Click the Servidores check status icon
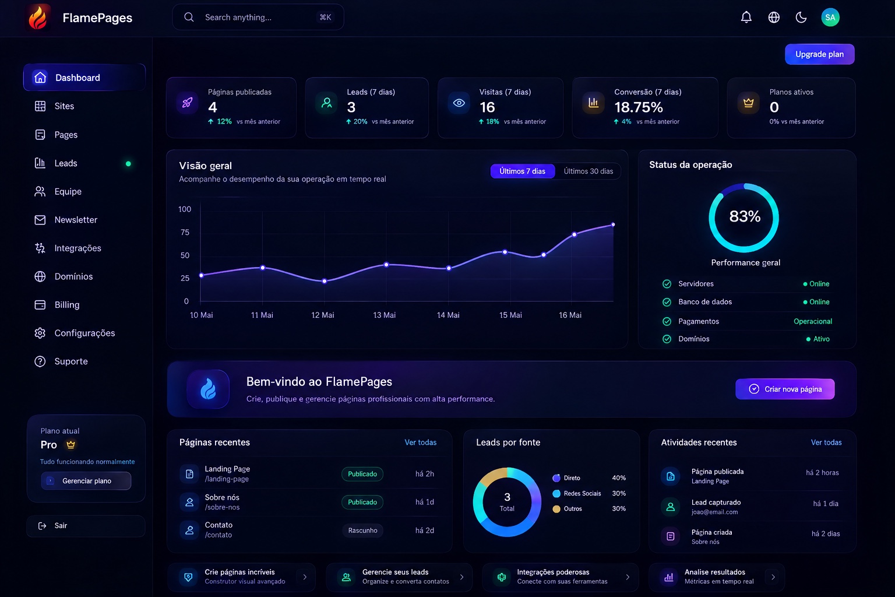 667,284
